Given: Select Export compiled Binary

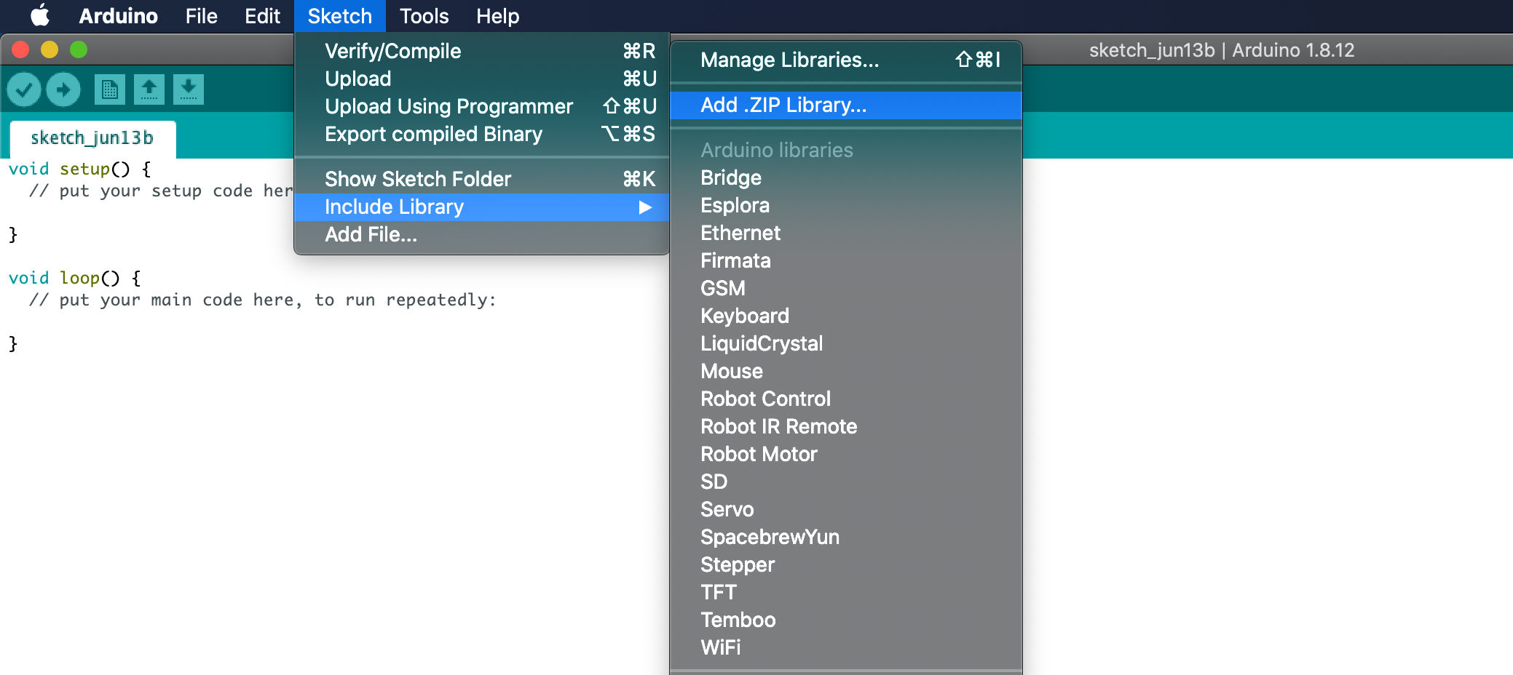Looking at the screenshot, I should pos(433,134).
